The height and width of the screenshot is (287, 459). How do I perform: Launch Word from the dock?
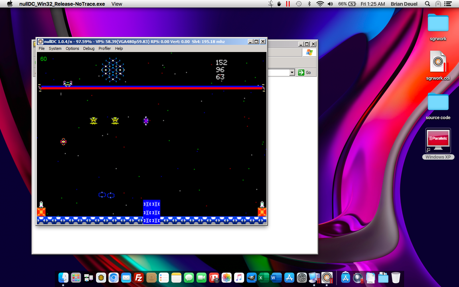[x=276, y=278]
